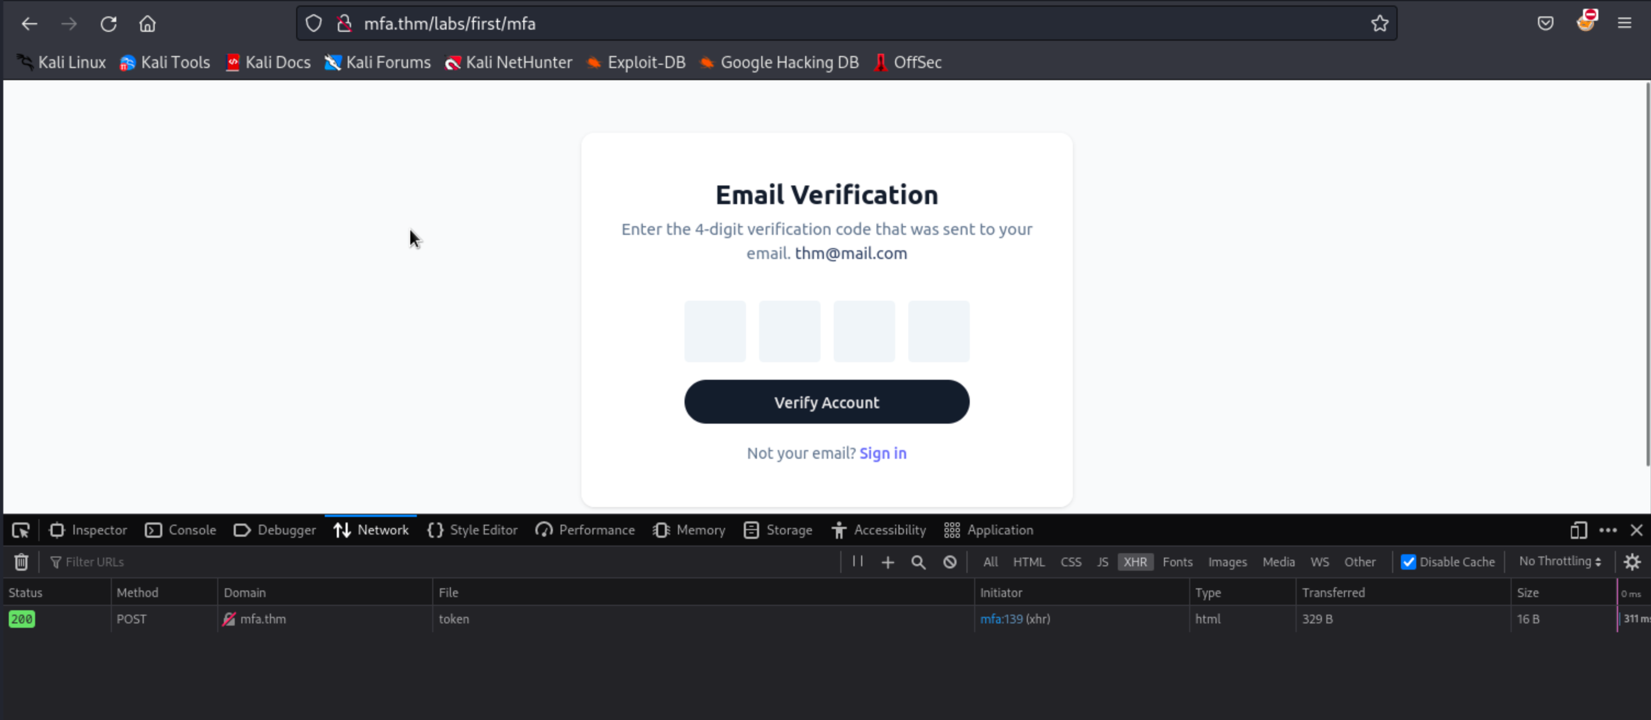Open network settings gear icon
Screen dimensions: 1651x720
(x=1632, y=561)
